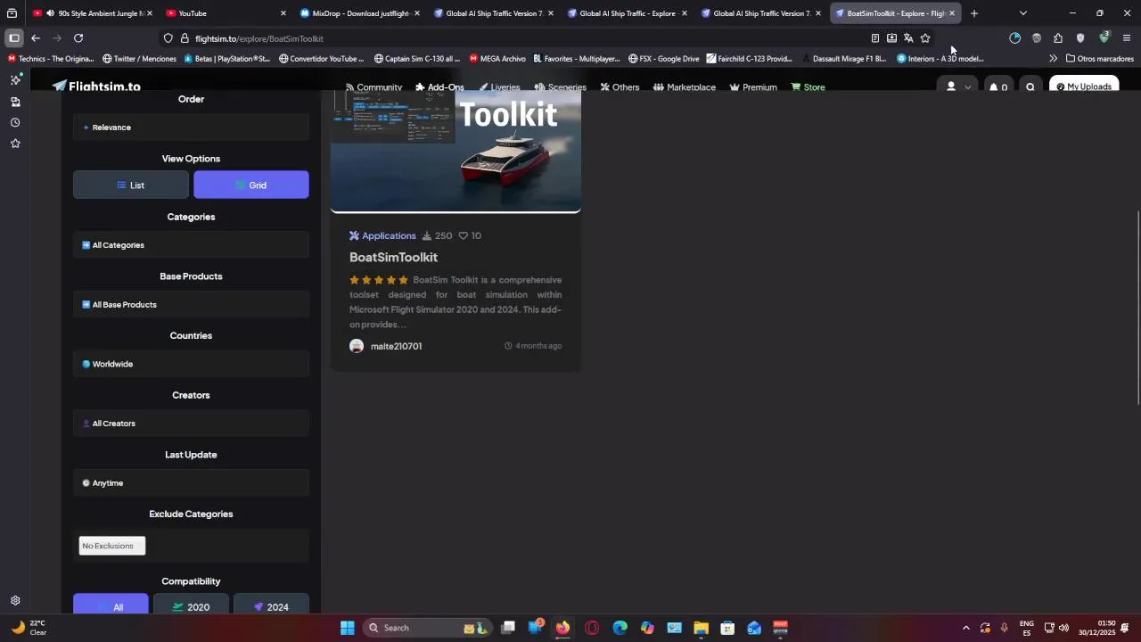Open Windows Start menu

348,628
